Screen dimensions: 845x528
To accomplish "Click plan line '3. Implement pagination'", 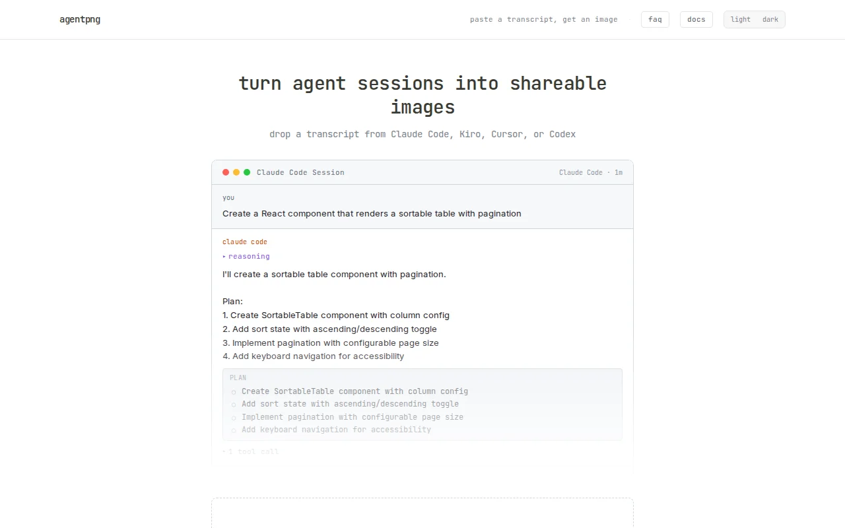I will coord(331,343).
